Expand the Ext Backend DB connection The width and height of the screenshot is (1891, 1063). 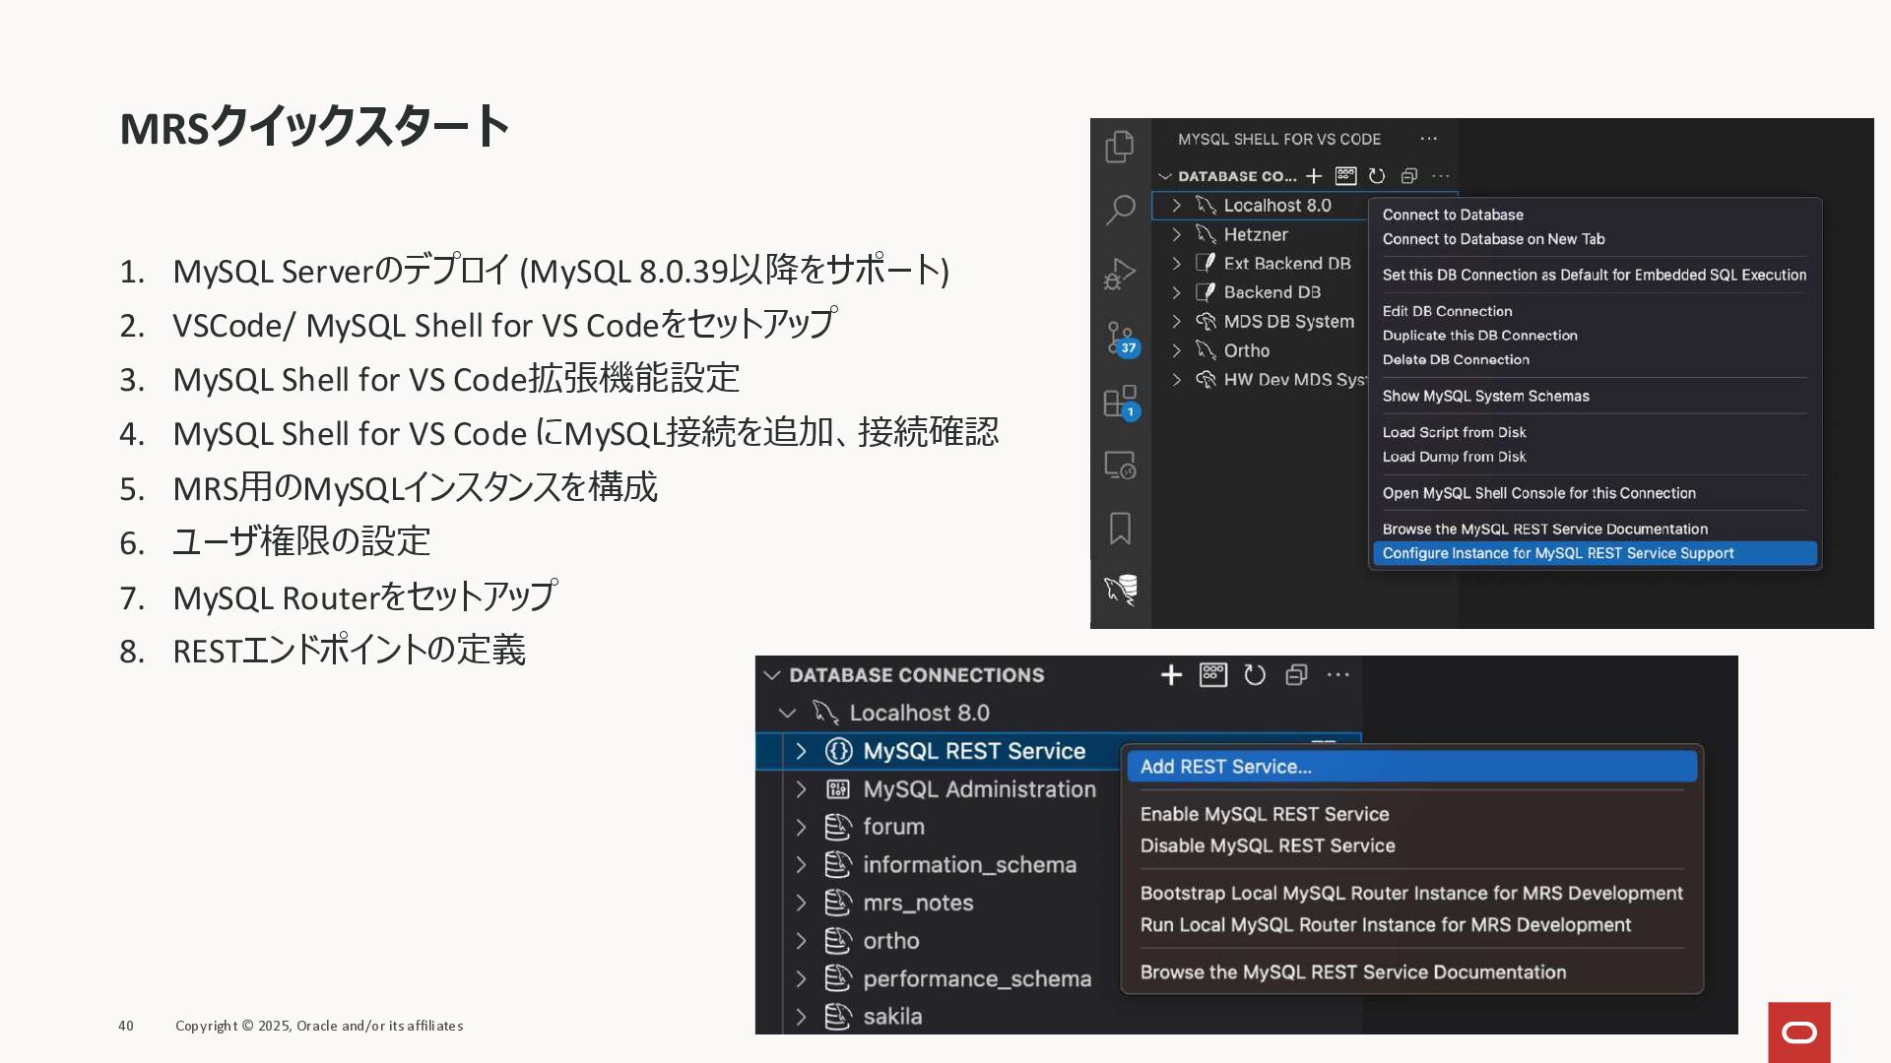pos(1176,264)
